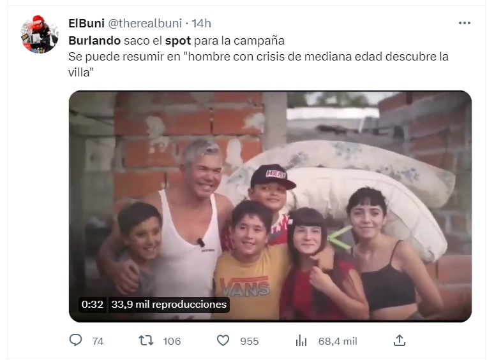Click the bold word spot in tweet
487x360 pixels.
coord(178,41)
